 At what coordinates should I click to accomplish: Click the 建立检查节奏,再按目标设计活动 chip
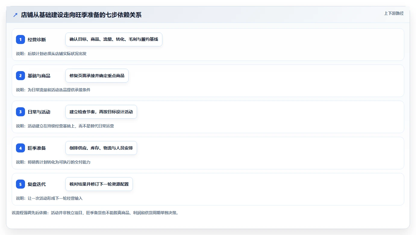click(101, 112)
